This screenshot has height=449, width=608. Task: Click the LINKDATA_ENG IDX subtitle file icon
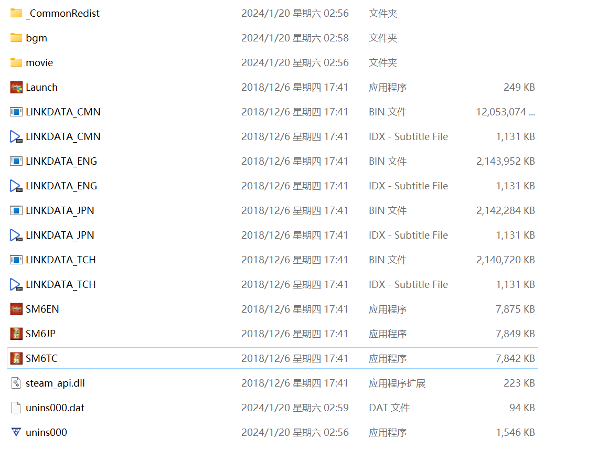pos(16,186)
